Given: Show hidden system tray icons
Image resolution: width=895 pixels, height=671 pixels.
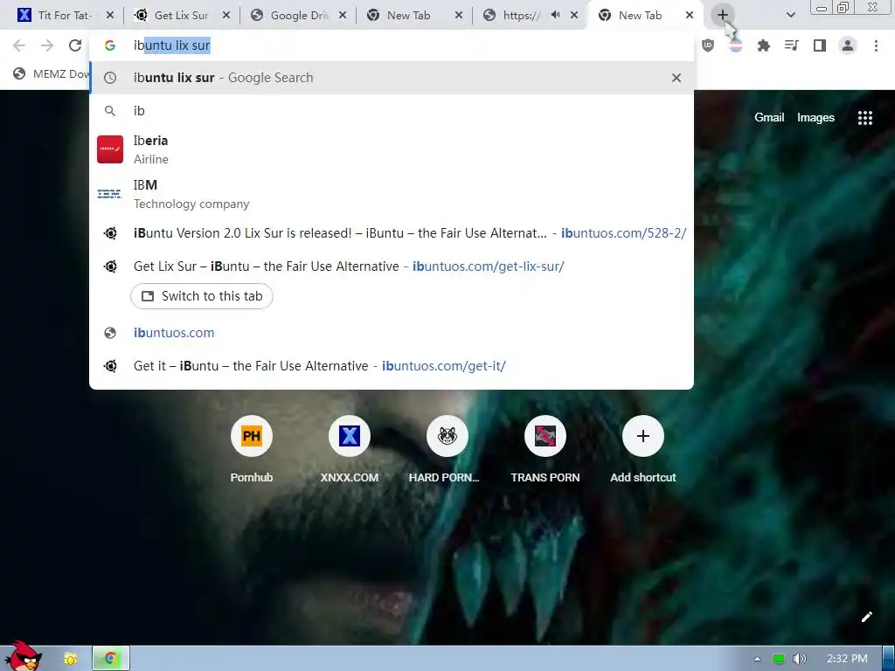Looking at the screenshot, I should 757,659.
